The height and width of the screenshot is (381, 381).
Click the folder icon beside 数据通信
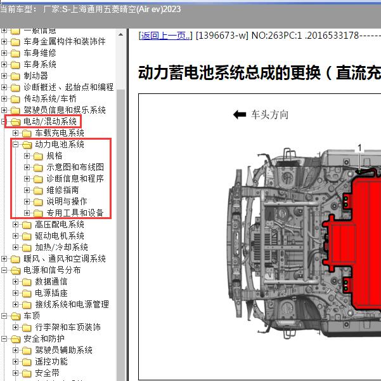coord(27,282)
